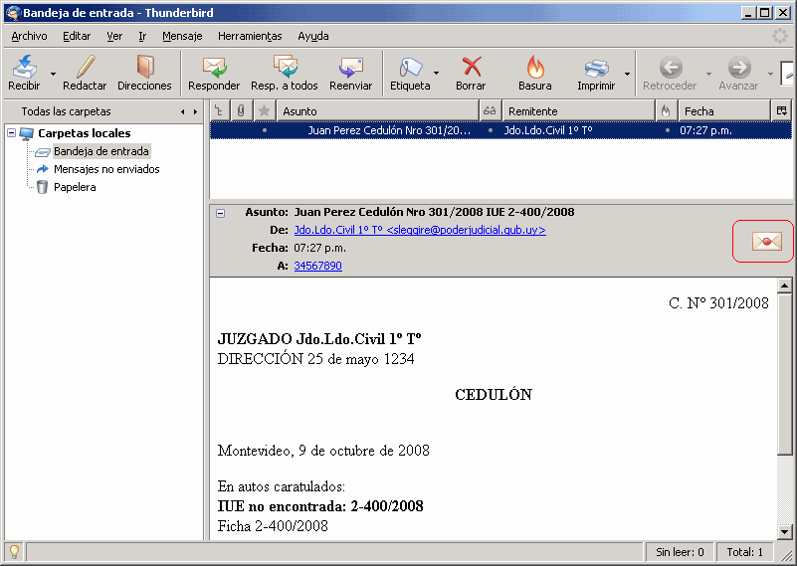Select the Papelera trash folder
Viewport: 797px width, 566px height.
tap(75, 187)
